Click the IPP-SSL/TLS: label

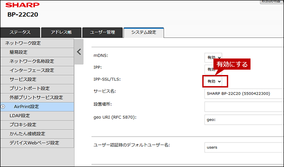point(107,79)
